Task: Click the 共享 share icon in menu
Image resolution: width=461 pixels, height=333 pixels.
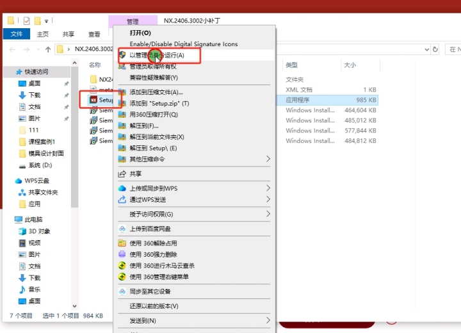Action: pyautogui.click(x=122, y=174)
